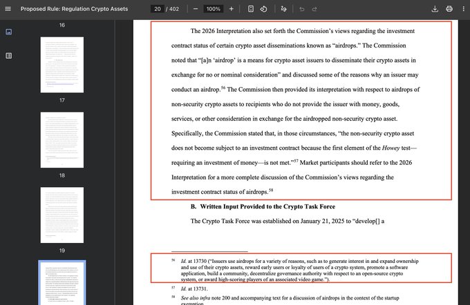This screenshot has height=305, width=470.
Task: Open the more actions menu
Action: (x=463, y=9)
